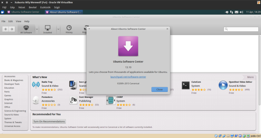Open the View menu
Image resolution: width=261 pixels, height=138 pixels.
pos(19,21)
